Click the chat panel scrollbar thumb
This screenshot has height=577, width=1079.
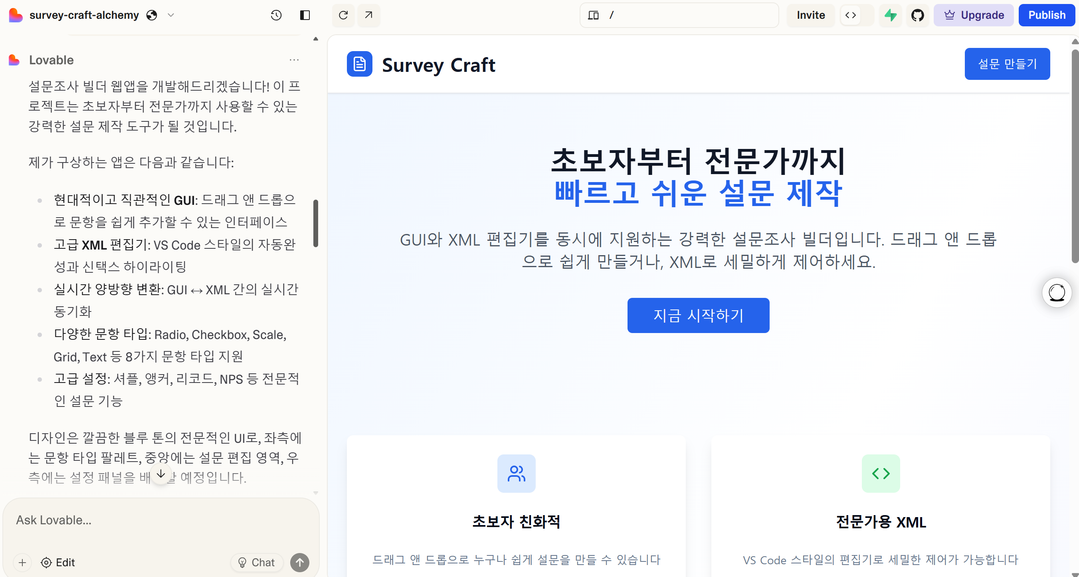(316, 223)
